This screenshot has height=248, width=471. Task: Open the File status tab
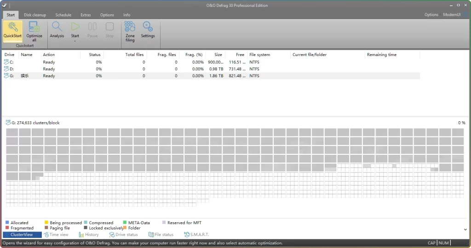pos(161,235)
